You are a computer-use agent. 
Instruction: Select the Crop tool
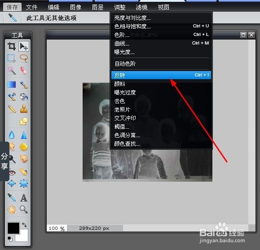tap(12, 46)
